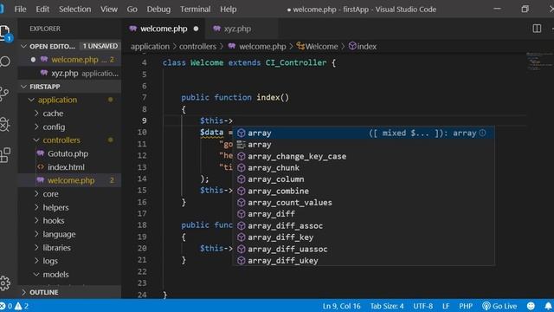This screenshot has width=554, height=312.
Task: Open the Go menu
Action: click(132, 10)
